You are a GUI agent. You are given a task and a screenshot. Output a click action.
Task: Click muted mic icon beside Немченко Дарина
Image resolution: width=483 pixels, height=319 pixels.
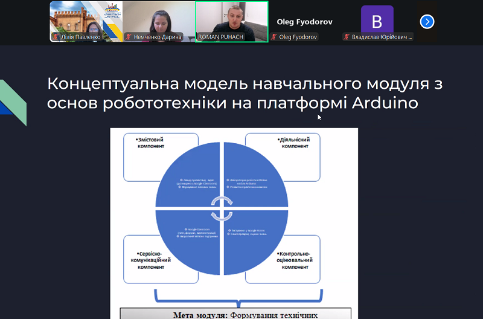128,37
